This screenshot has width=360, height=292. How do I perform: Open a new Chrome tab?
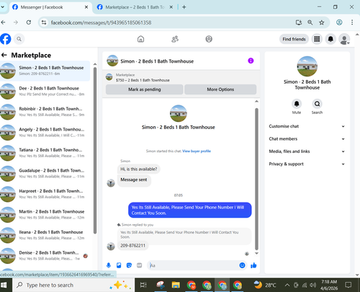(x=184, y=7)
